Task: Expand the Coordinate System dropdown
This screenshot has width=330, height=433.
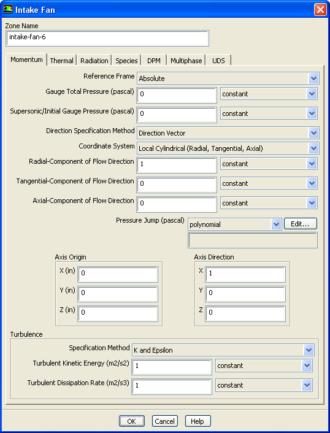Action: (x=228, y=148)
